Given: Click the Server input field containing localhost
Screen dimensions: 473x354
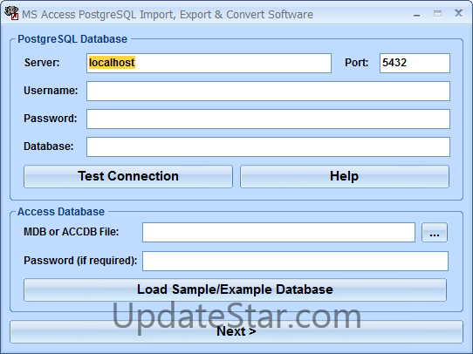Looking at the screenshot, I should [x=209, y=63].
